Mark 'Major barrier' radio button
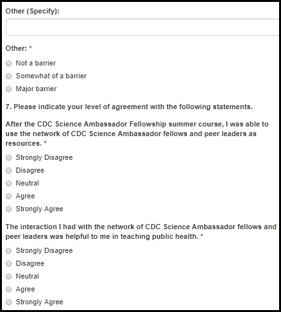Screen dimensions: 281x312 click(8, 89)
